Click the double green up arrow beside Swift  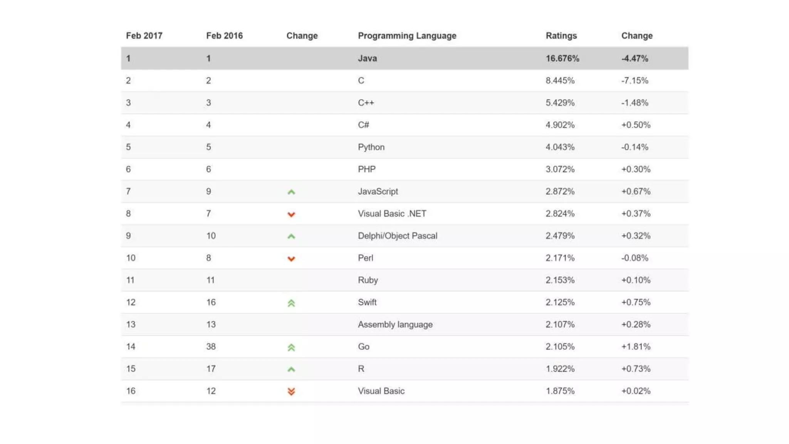[291, 303]
